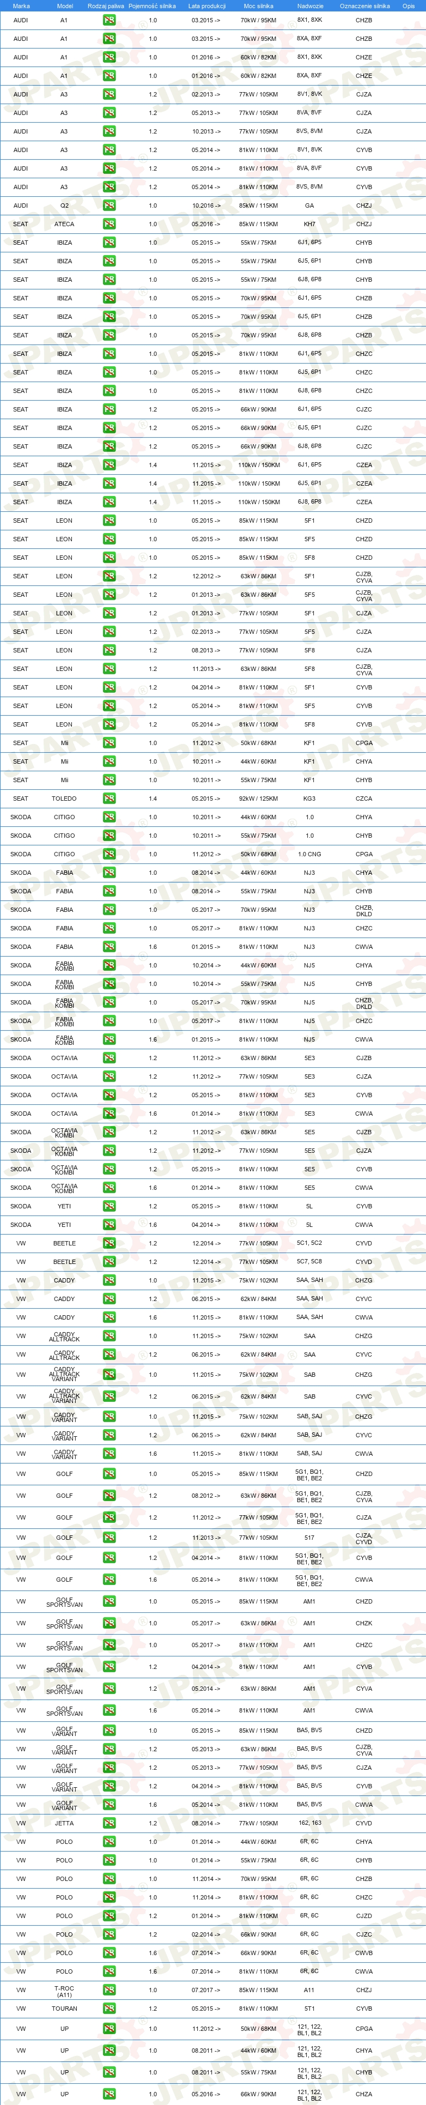Click the engine code CJZA, CYVD in GOLF 517 row
Viewport: 426px width, 2105px height.
[x=364, y=1538]
